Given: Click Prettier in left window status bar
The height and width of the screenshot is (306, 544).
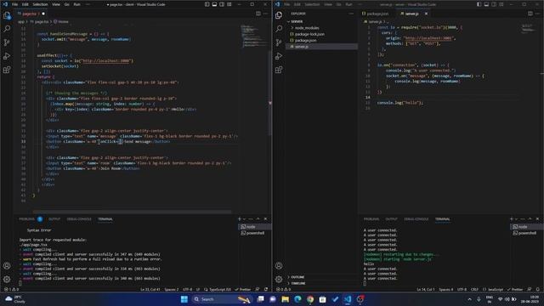Looking at the screenshot, I should (243, 289).
